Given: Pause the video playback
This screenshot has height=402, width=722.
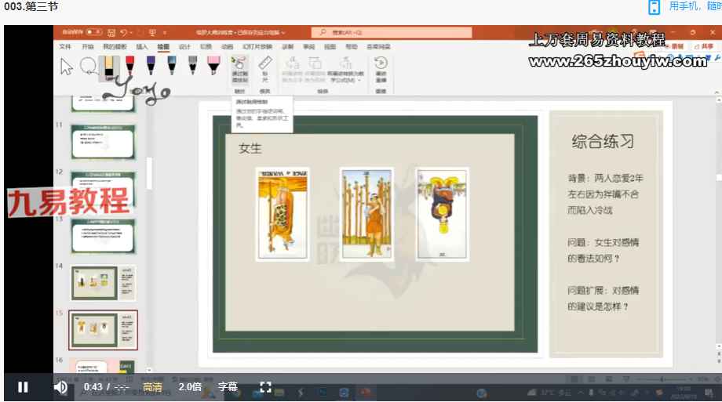Looking at the screenshot, I should [23, 387].
